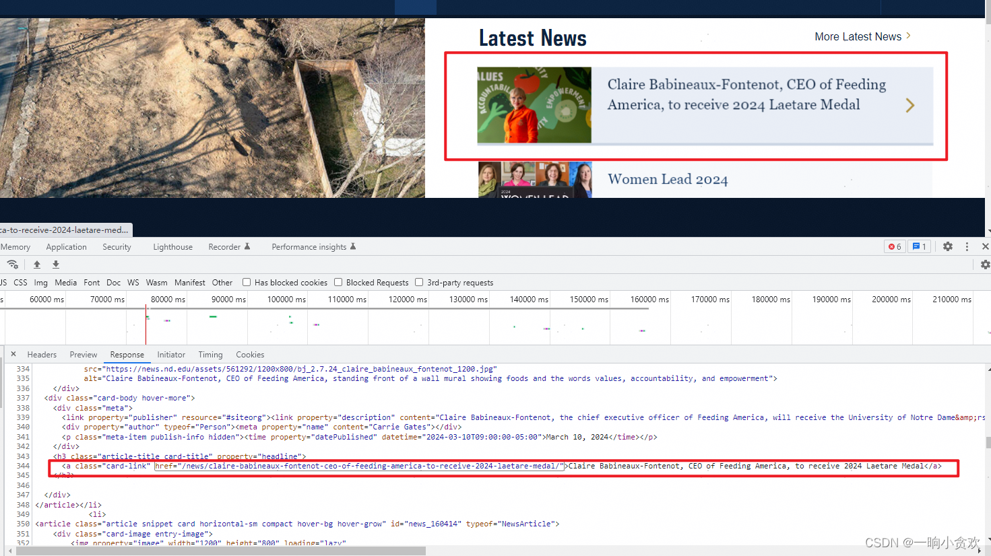The width and height of the screenshot is (991, 556).
Task: Open the Initiator tab
Action: point(171,355)
